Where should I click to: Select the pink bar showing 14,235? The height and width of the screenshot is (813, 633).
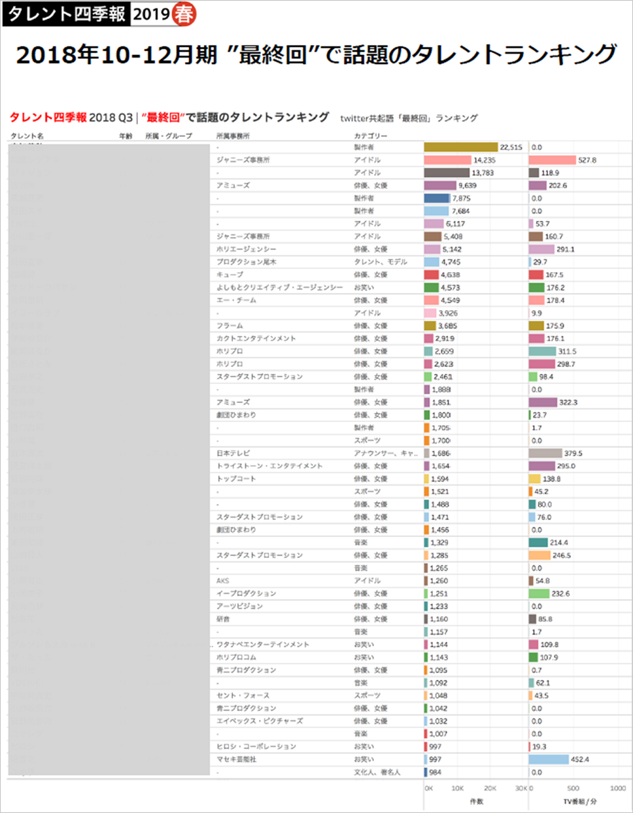[x=448, y=160]
